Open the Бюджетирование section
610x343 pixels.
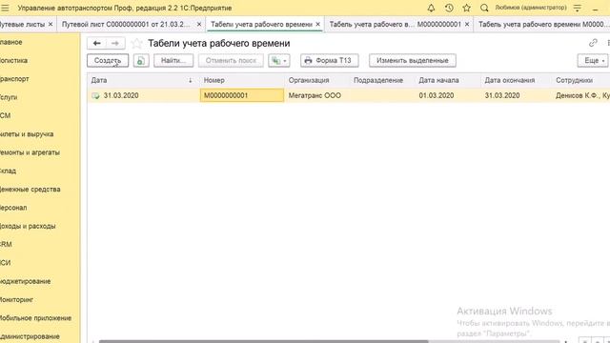[26, 281]
